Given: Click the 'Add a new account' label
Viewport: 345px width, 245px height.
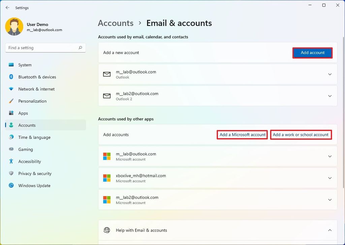Looking at the screenshot, I should click(x=121, y=53).
